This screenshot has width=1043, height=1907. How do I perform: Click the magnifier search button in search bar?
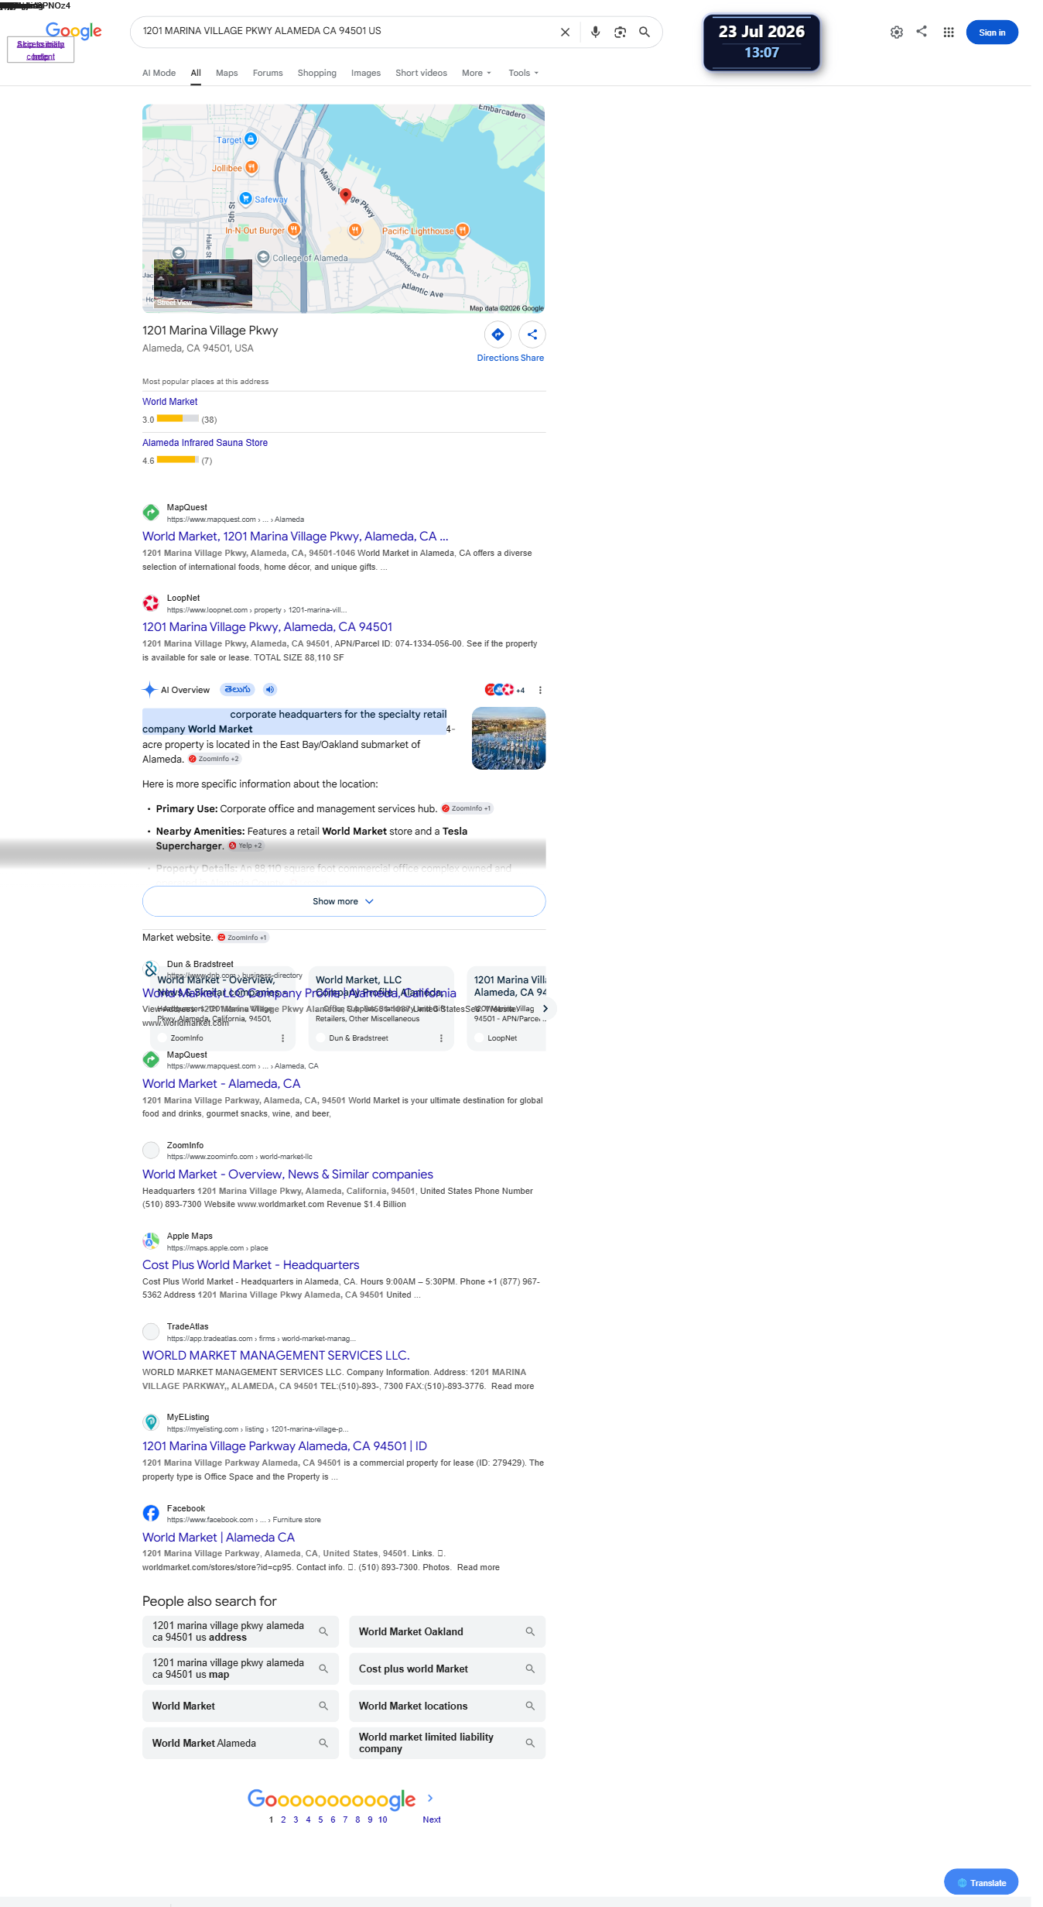coord(645,33)
